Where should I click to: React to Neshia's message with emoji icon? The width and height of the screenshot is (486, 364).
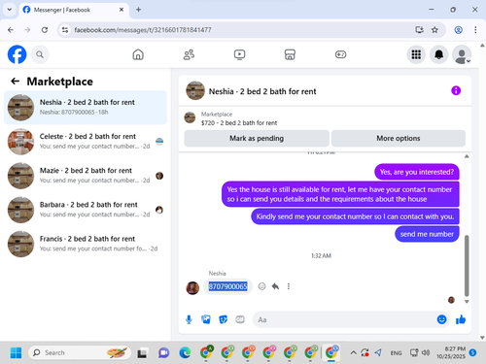tap(261, 286)
